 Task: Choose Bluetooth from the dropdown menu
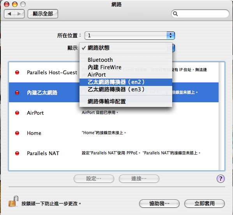pos(126,60)
